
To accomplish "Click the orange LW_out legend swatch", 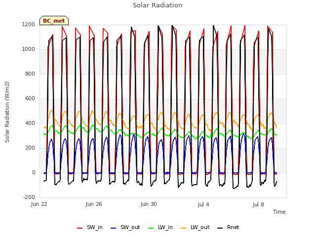I will coord(184,228).
